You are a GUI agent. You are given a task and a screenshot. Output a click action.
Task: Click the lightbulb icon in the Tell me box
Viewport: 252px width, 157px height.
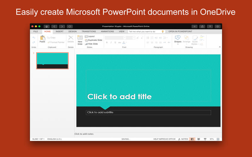click(163, 32)
